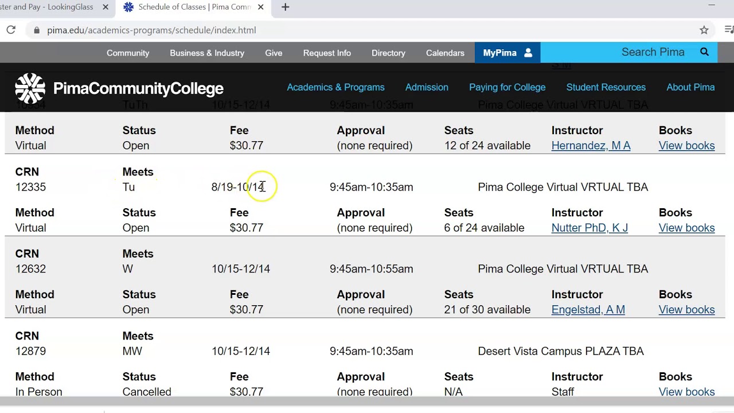Click the Give menu item
The height and width of the screenshot is (413, 734).
click(x=274, y=53)
